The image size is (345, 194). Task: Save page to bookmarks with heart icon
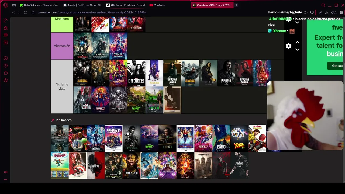tap(312, 12)
